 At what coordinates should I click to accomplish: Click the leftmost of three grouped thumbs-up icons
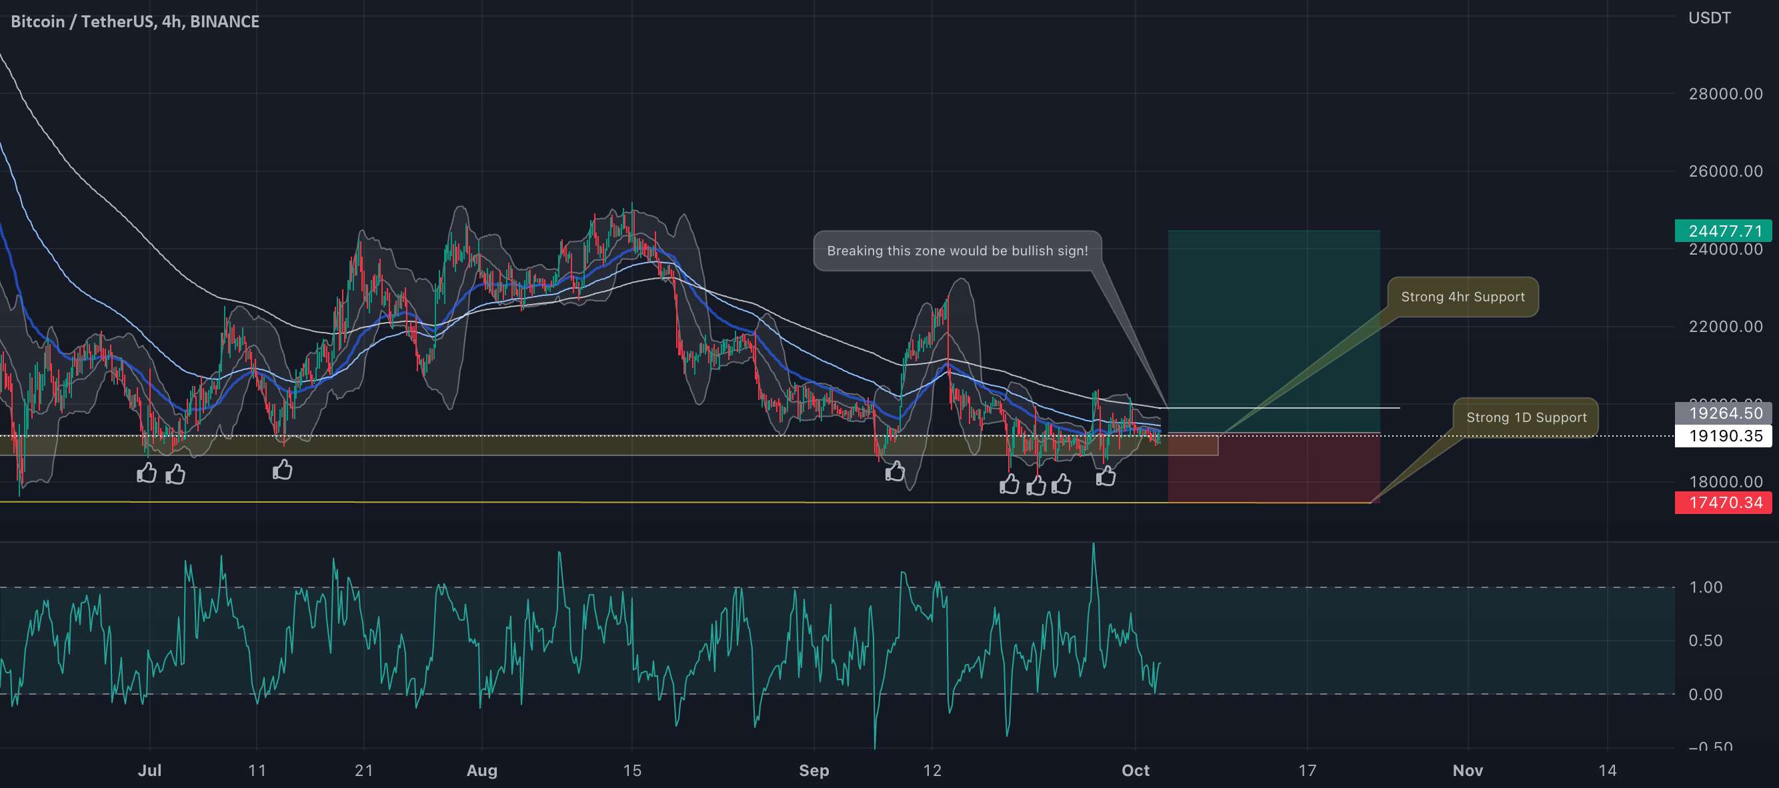(1010, 484)
